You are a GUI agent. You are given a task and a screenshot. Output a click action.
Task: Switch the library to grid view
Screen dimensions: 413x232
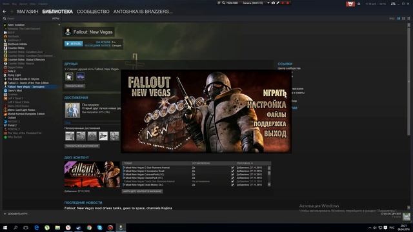pos(408,19)
